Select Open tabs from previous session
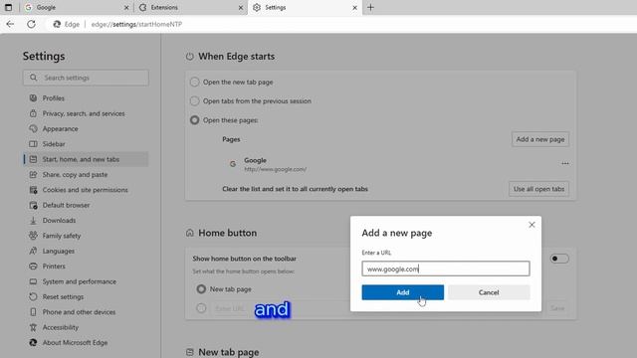637x358 pixels. 195,101
